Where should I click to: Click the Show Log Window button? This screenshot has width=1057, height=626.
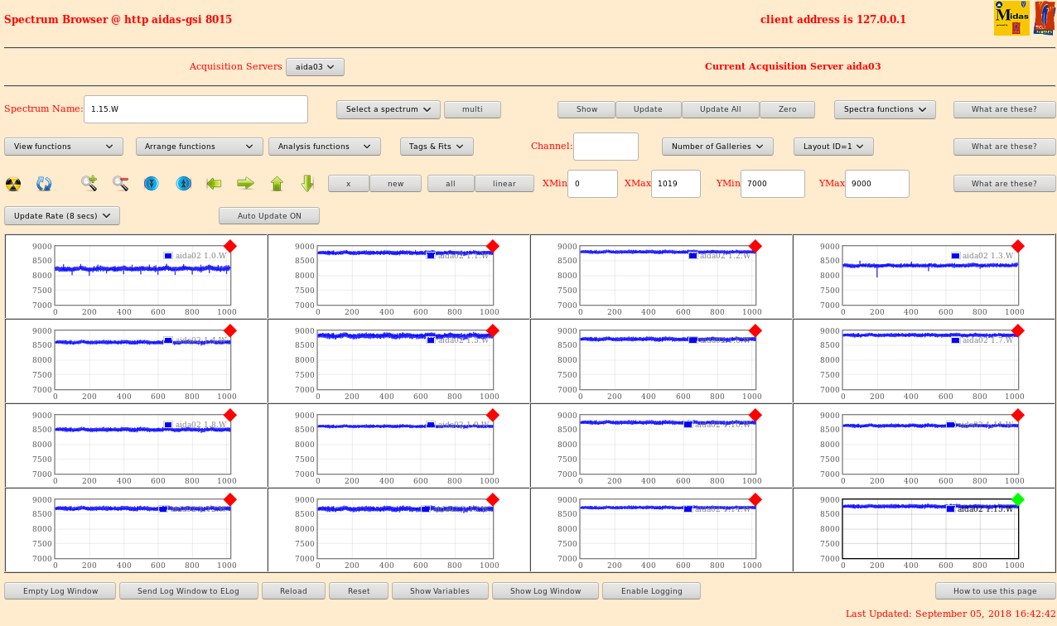tap(545, 591)
